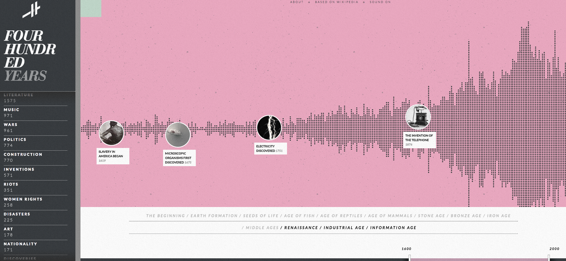The height and width of the screenshot is (261, 566).
Task: Filter by Literature category
Action: point(35,98)
